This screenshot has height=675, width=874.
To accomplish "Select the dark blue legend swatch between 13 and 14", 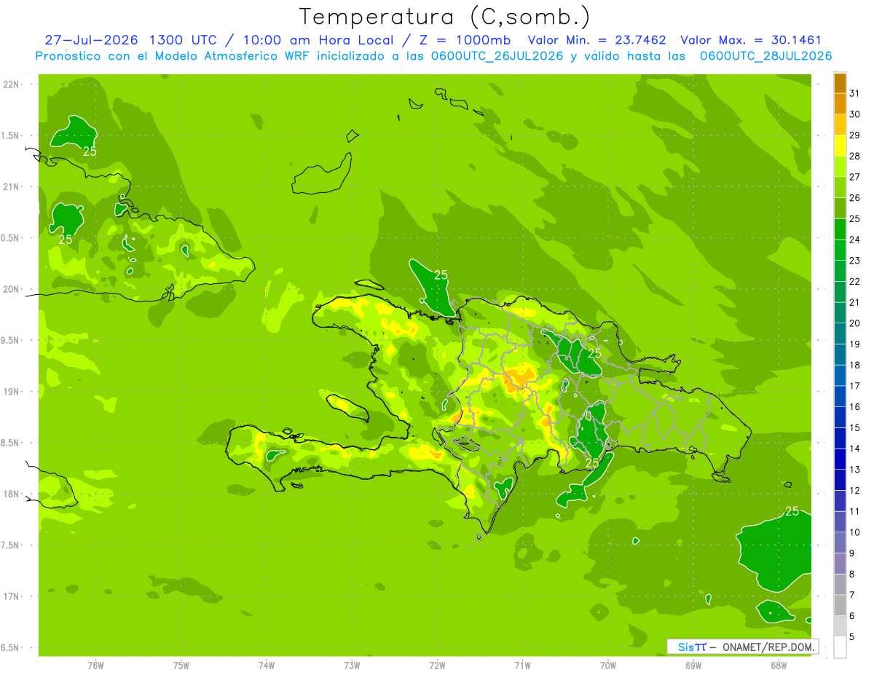I will [x=840, y=459].
